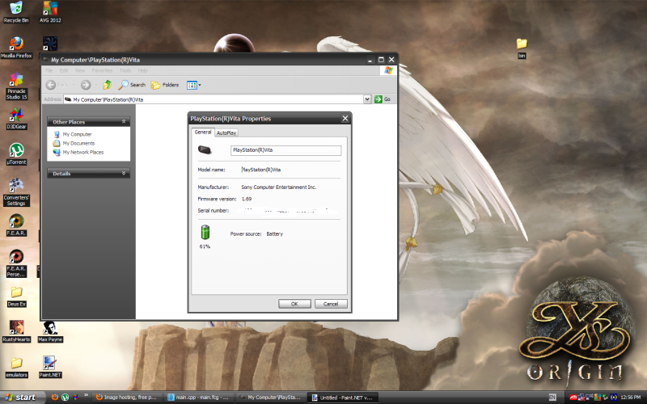Open the Tools menu
647x404 pixels.
[x=125, y=70]
